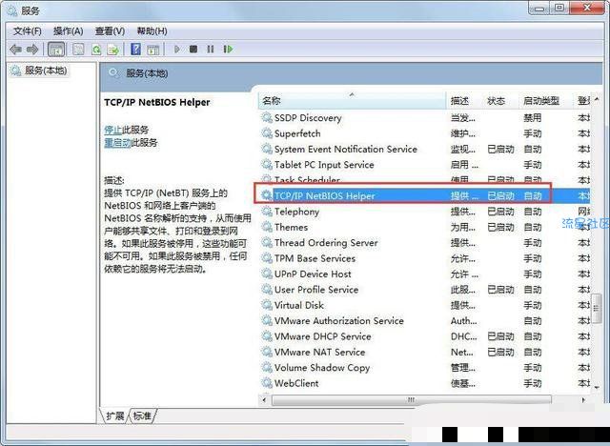Stop the service with the Stop icon

click(x=193, y=50)
